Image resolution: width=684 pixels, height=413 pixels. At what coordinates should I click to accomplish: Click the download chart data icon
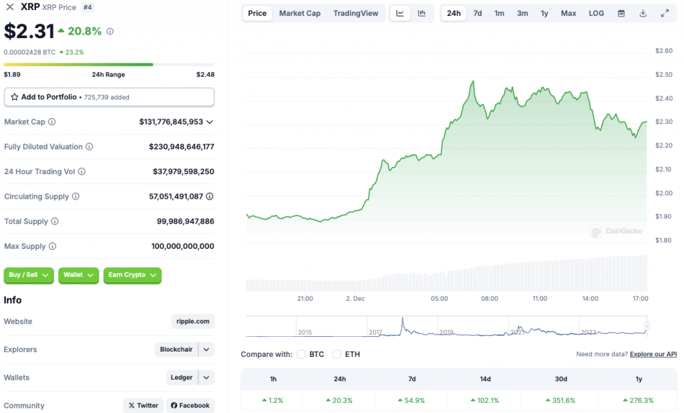[643, 13]
